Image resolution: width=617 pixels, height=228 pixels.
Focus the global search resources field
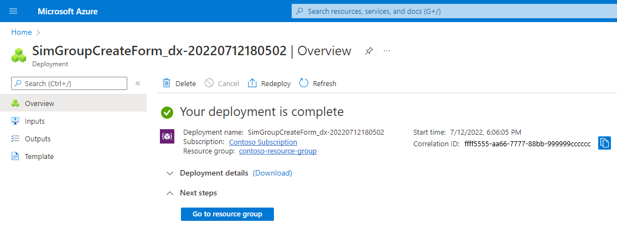[x=454, y=11]
